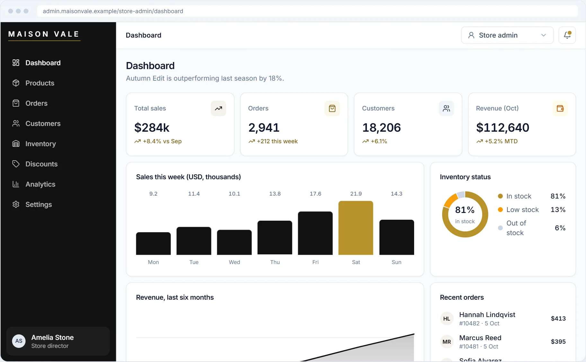
Task: Click the 'Inventory status' heading
Action: pyautogui.click(x=465, y=177)
